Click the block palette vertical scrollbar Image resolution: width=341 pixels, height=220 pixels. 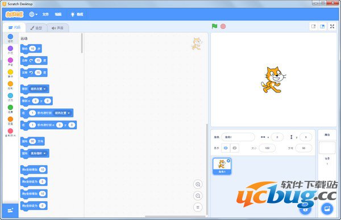point(82,43)
